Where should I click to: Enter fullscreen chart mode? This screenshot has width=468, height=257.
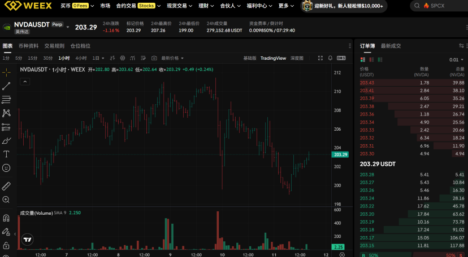point(320,58)
